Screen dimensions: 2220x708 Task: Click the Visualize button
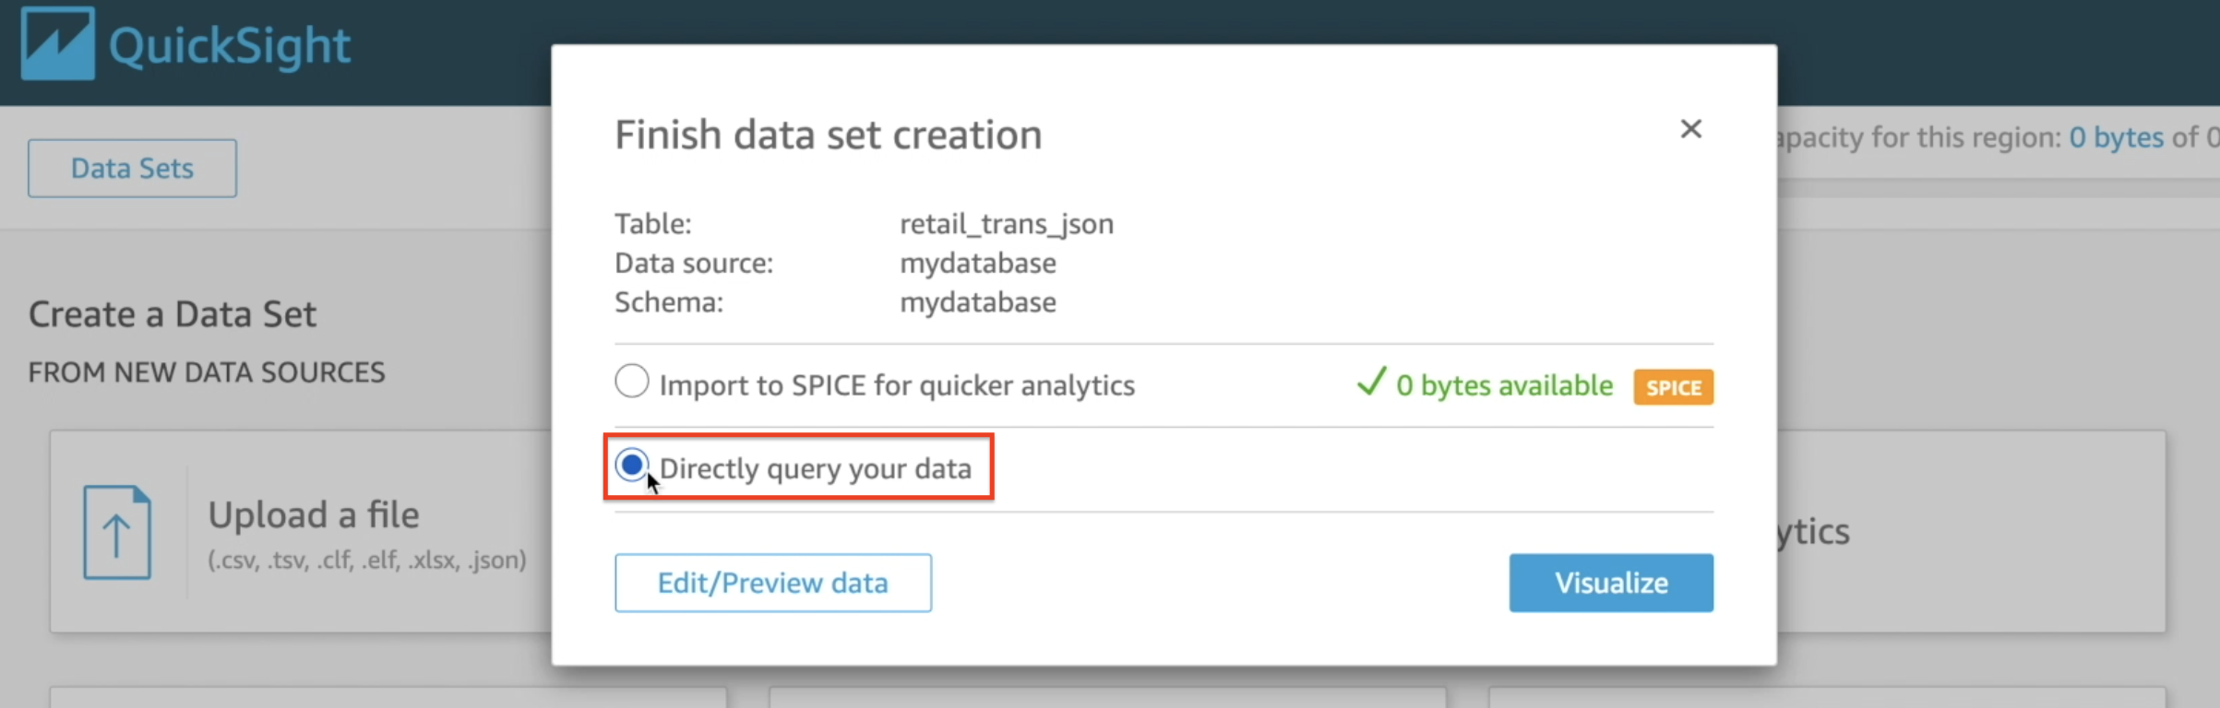coord(1611,583)
